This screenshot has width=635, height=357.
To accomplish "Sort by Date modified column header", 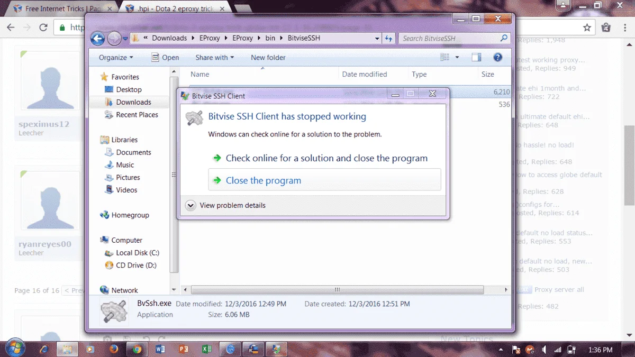I will 365,74.
